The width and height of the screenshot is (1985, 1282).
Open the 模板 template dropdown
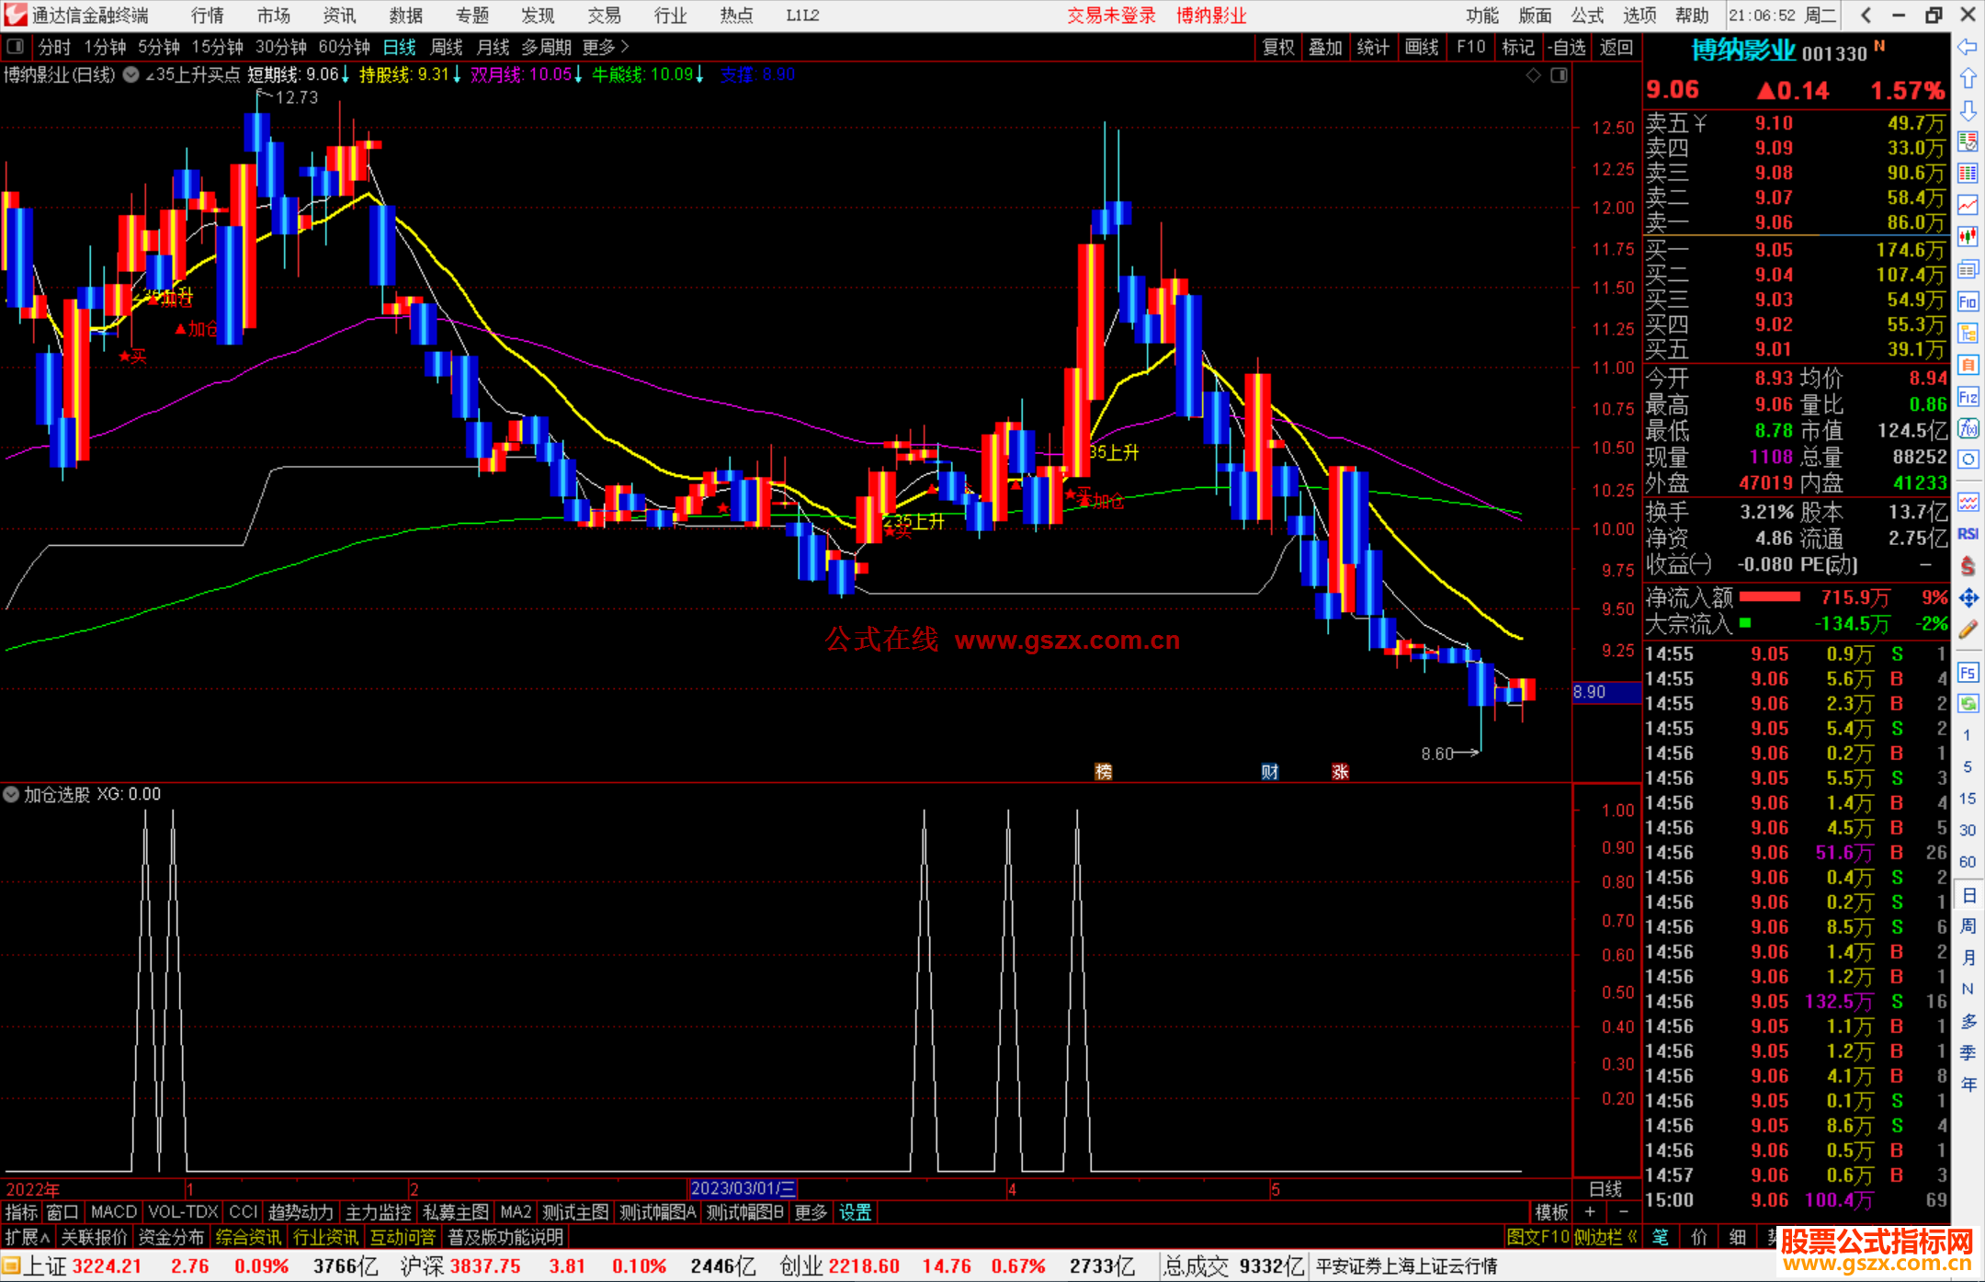pos(1551,1212)
